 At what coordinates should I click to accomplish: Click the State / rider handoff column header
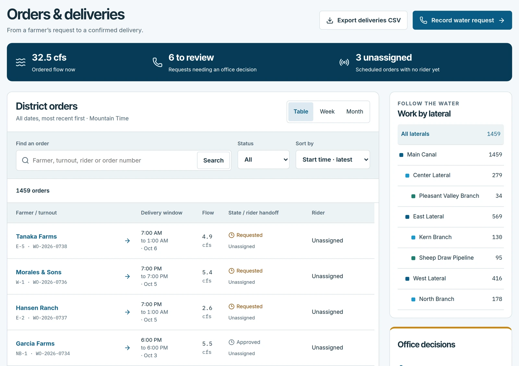[253, 213]
